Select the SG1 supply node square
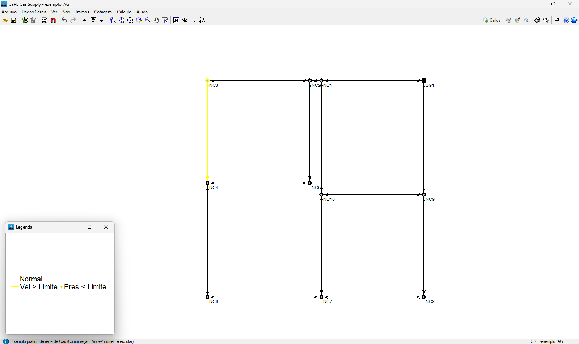Viewport: 579px width, 344px height. click(x=424, y=81)
